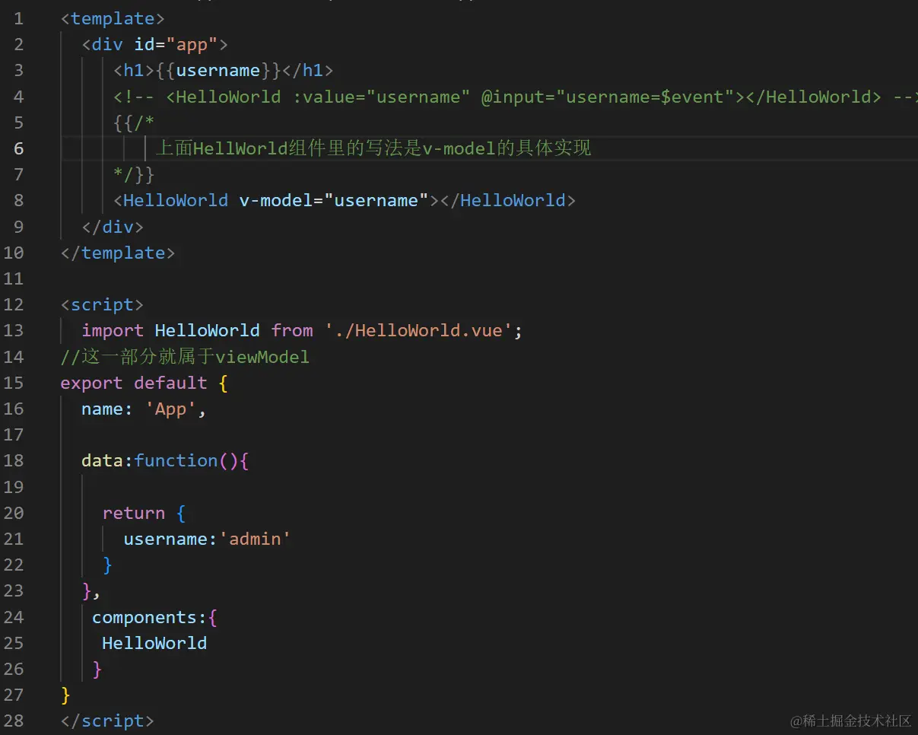This screenshot has width=918, height=735.
Task: Click the opening <template> tag on line 1
Action: (113, 18)
